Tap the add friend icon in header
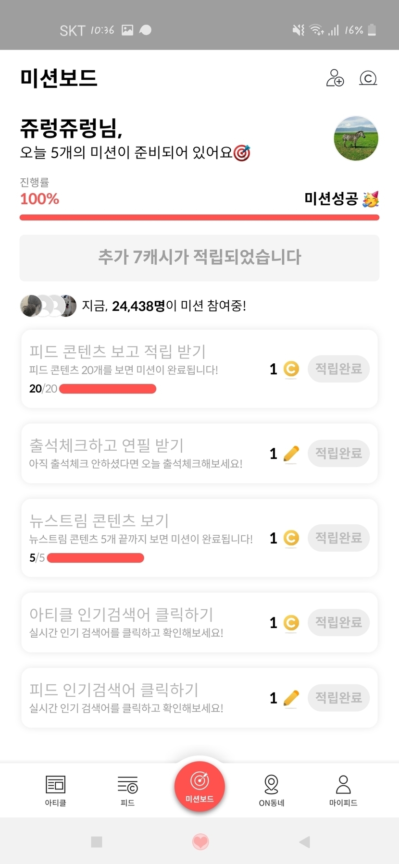Screen dimensions: 399x864 click(x=335, y=78)
